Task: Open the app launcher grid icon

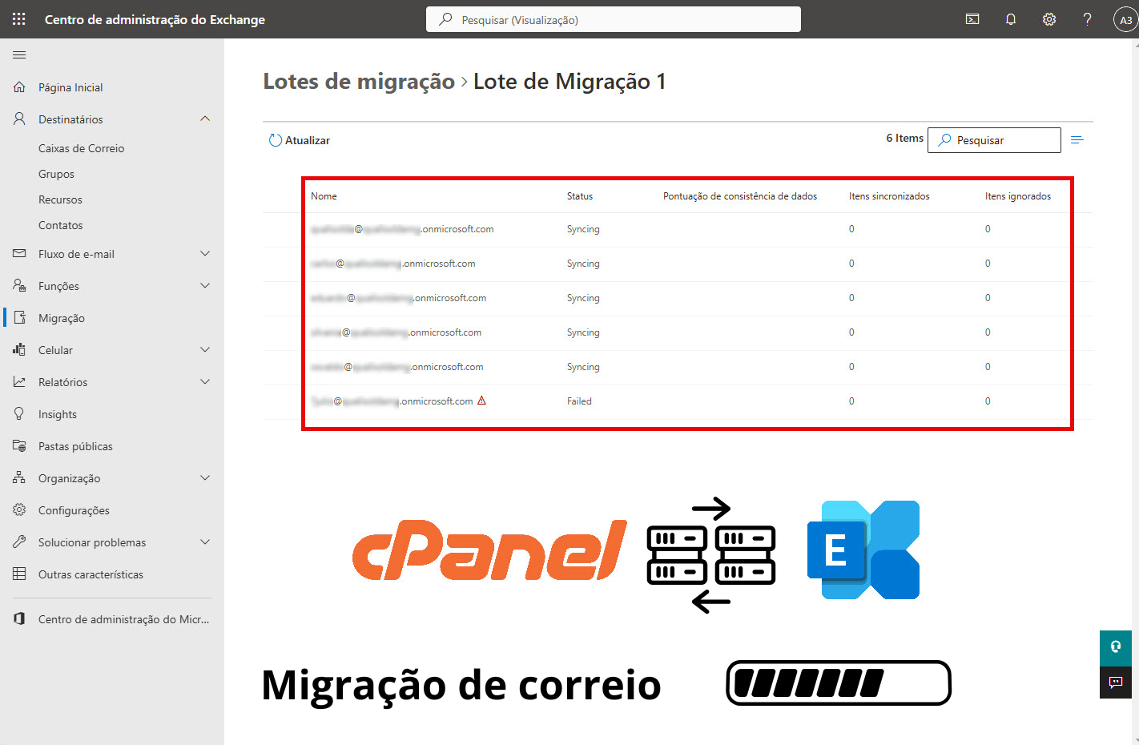Action: (x=19, y=19)
